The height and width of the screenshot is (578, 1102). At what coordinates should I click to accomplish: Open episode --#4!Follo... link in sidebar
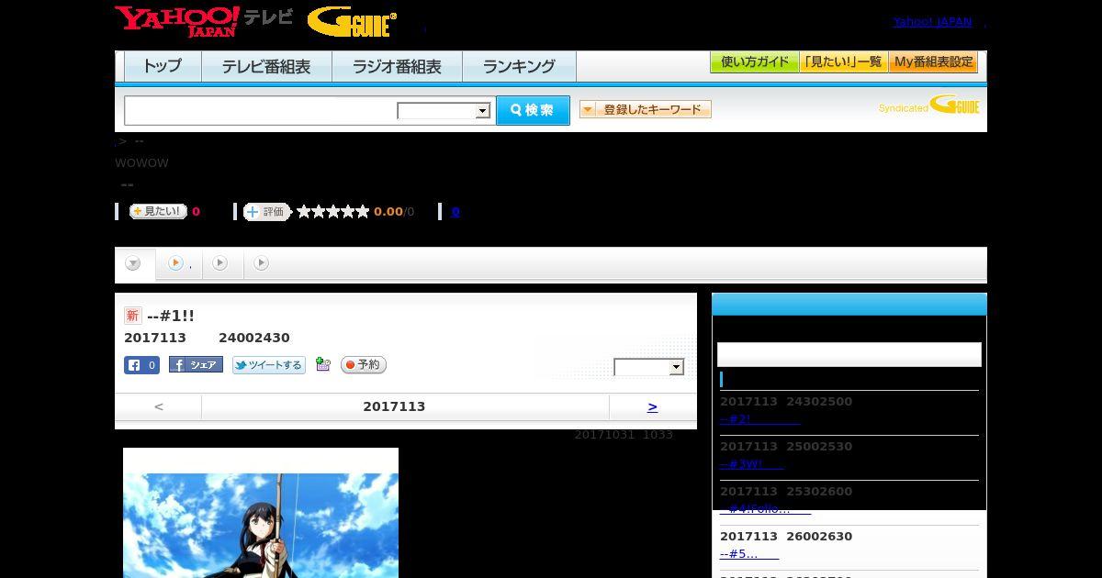pyautogui.click(x=765, y=509)
